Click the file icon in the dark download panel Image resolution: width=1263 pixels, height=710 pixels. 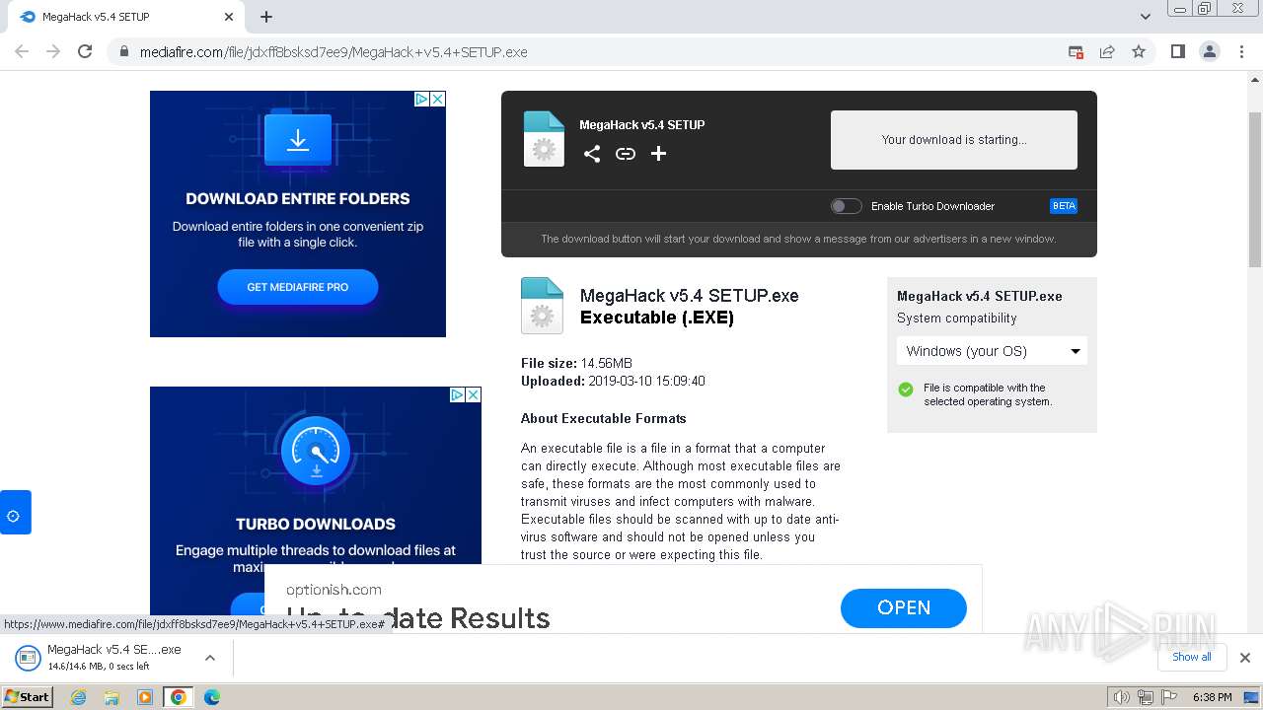(x=544, y=139)
